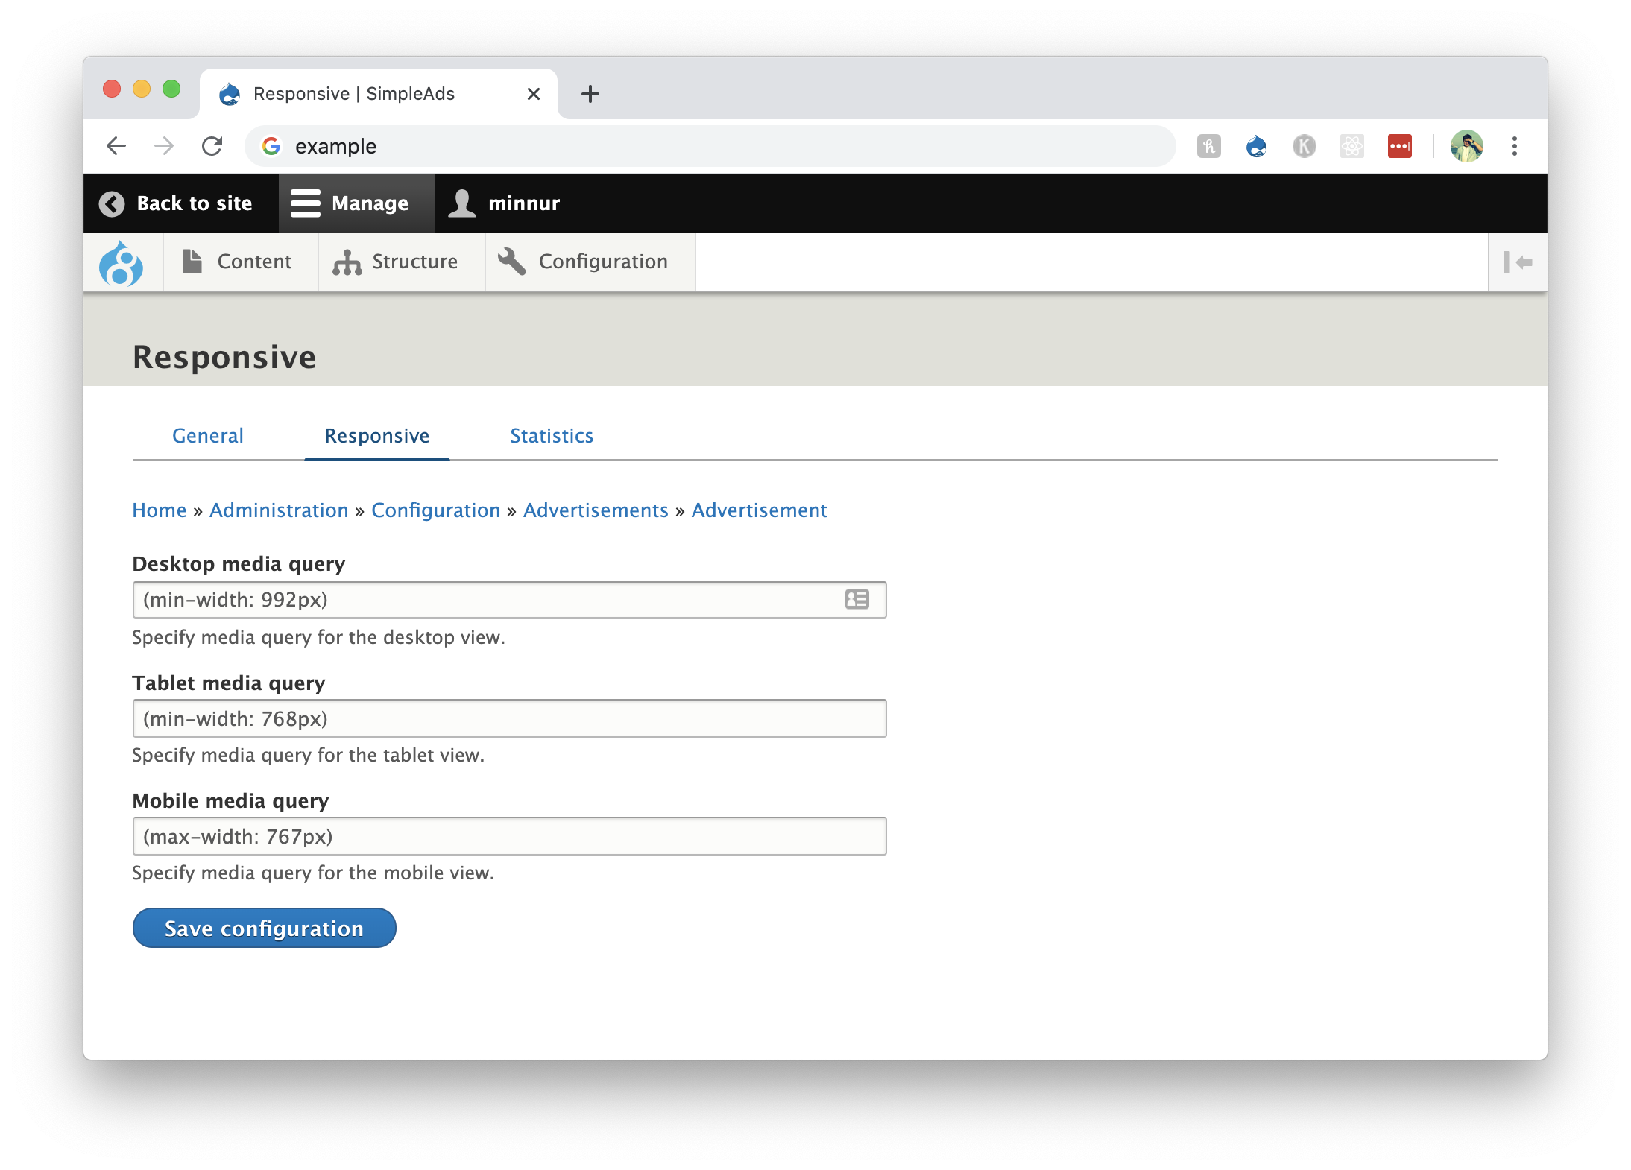Open the LastPass extension icon
Screen dimensions: 1631x1170
[x=1399, y=146]
